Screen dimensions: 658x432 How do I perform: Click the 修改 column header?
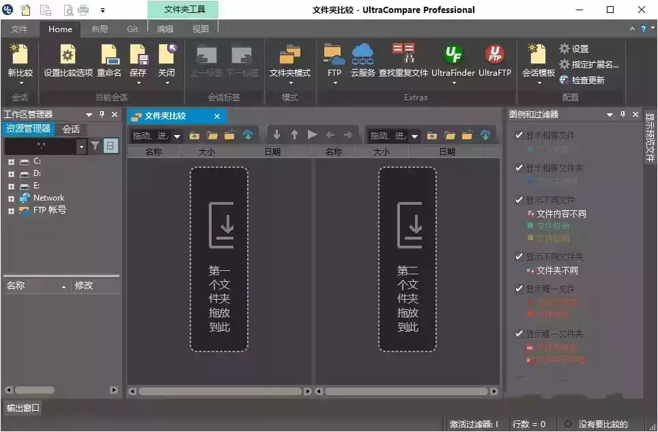pos(96,286)
